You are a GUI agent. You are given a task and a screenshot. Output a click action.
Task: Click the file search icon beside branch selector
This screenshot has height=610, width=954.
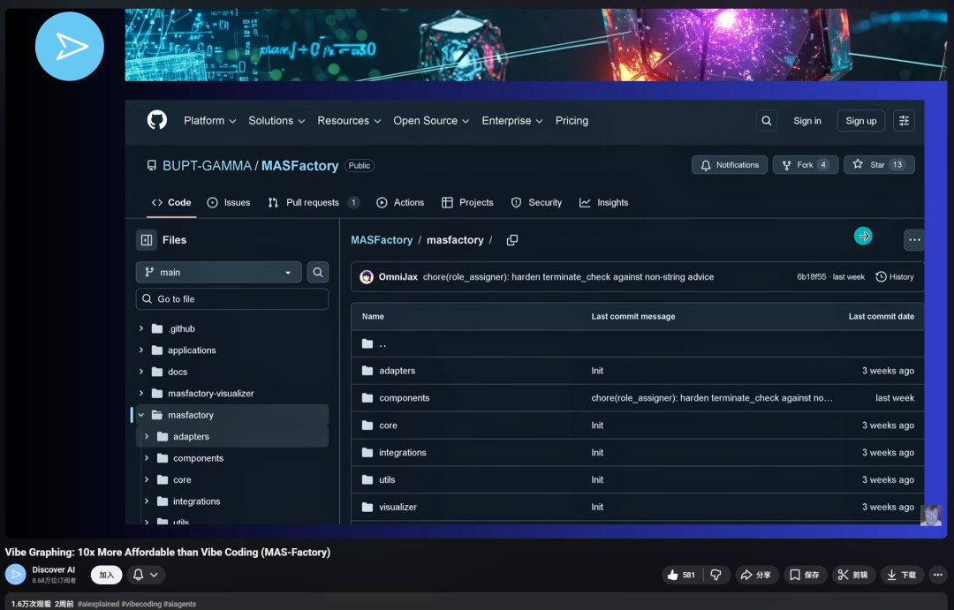(x=318, y=272)
